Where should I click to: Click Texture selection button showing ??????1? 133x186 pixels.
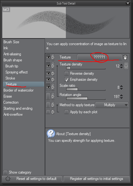click(99, 57)
